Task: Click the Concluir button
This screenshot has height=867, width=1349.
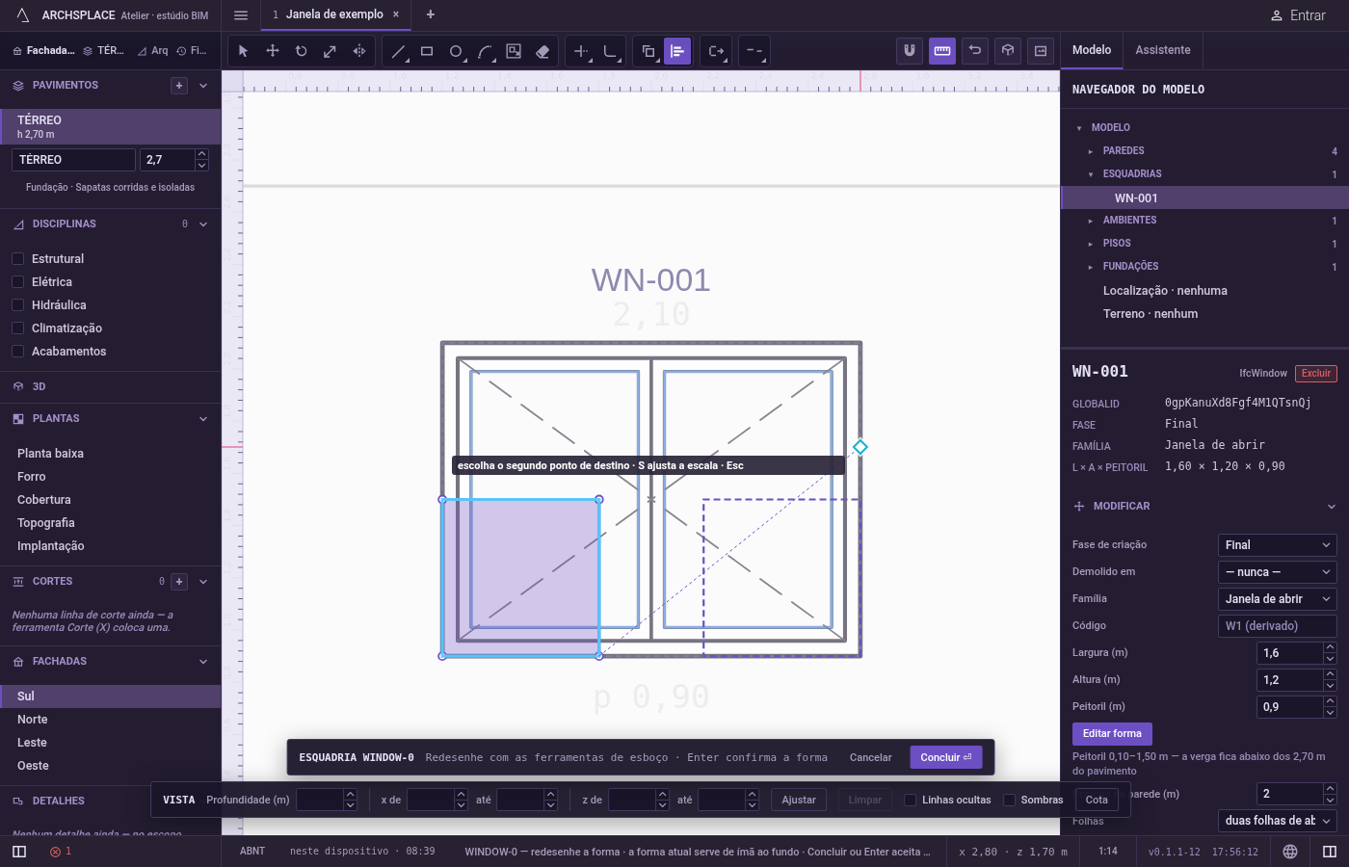Action: tap(946, 757)
